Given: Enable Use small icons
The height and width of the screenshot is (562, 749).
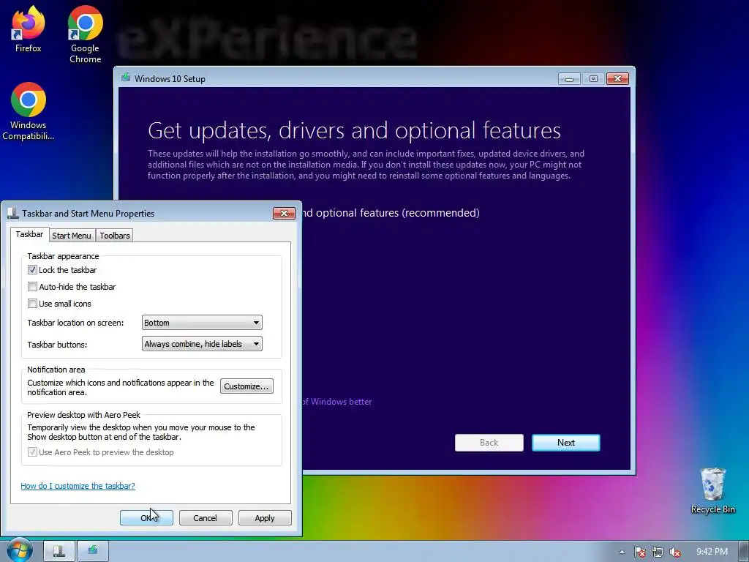Looking at the screenshot, I should [x=32, y=304].
